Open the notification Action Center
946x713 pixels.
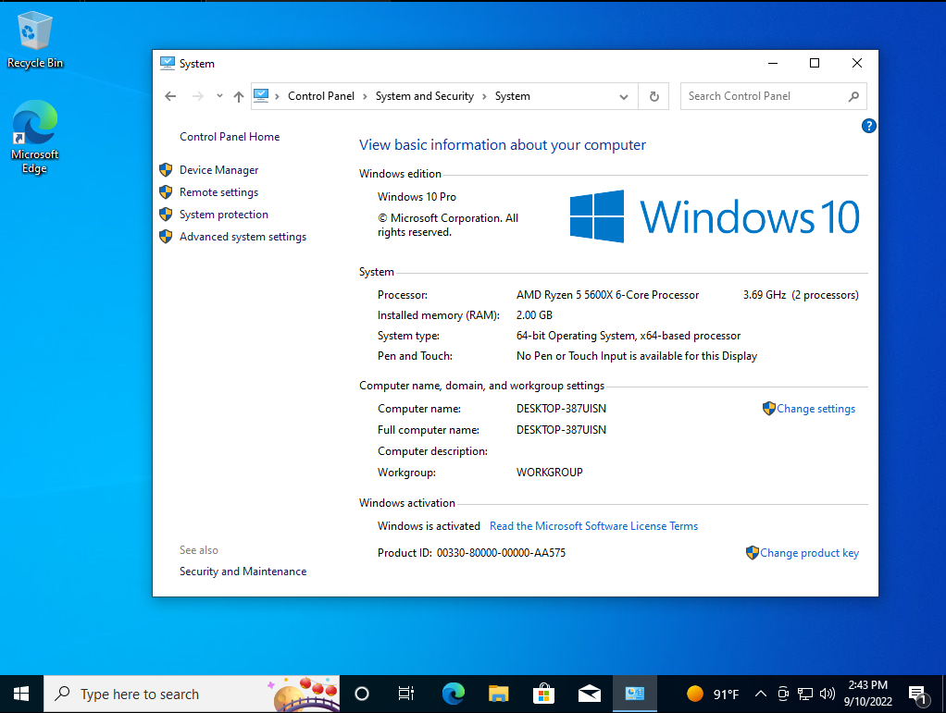pos(918,695)
